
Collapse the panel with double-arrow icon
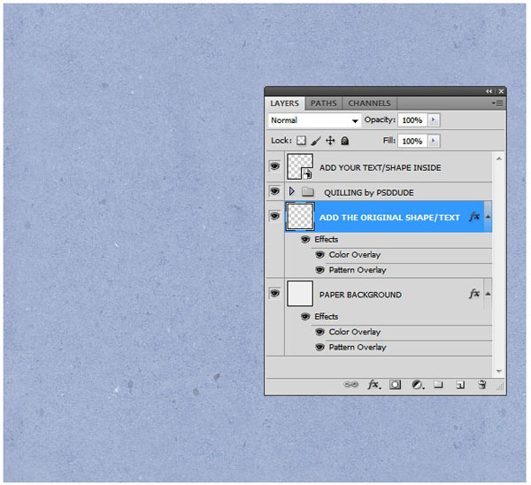click(x=489, y=91)
